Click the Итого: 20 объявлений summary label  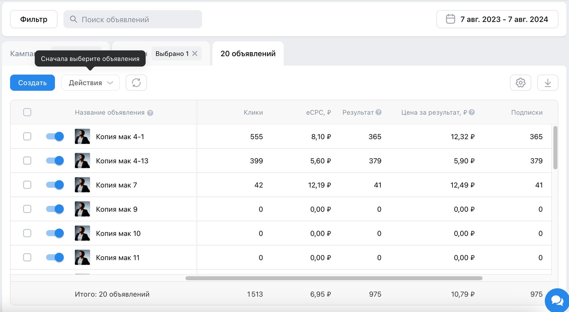coord(112,294)
